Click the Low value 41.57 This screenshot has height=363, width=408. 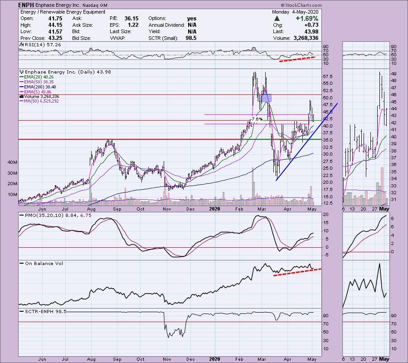pos(55,31)
